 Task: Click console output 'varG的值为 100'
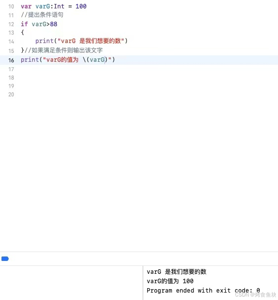point(170,281)
